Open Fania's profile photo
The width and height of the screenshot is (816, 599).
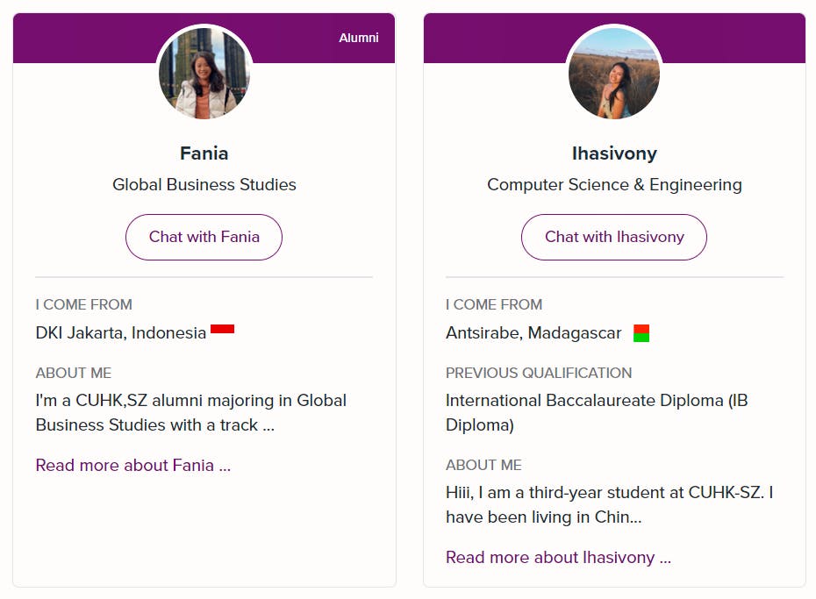pos(204,74)
